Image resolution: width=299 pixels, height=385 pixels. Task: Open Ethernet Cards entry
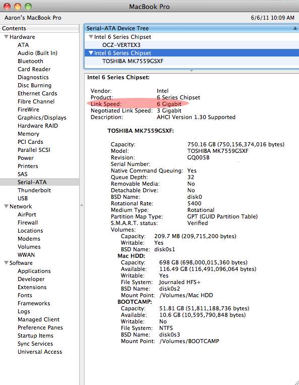tap(37, 93)
